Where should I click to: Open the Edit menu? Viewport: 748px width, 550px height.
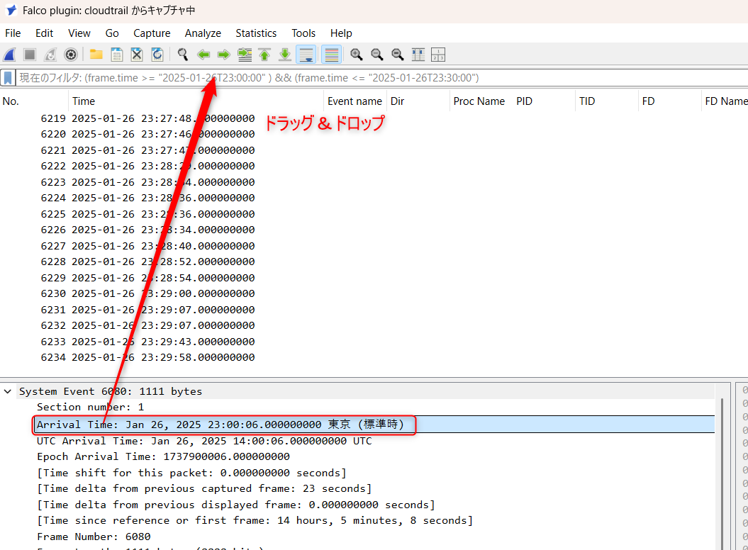(45, 33)
